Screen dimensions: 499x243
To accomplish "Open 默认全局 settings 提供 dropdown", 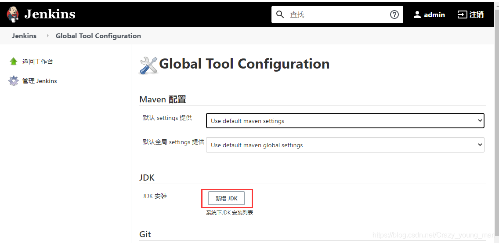I will tap(345, 145).
